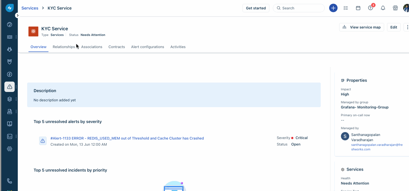Viewport: 409px width, 191px height.
Task: Open the blue plus create menu
Action: click(333, 8)
